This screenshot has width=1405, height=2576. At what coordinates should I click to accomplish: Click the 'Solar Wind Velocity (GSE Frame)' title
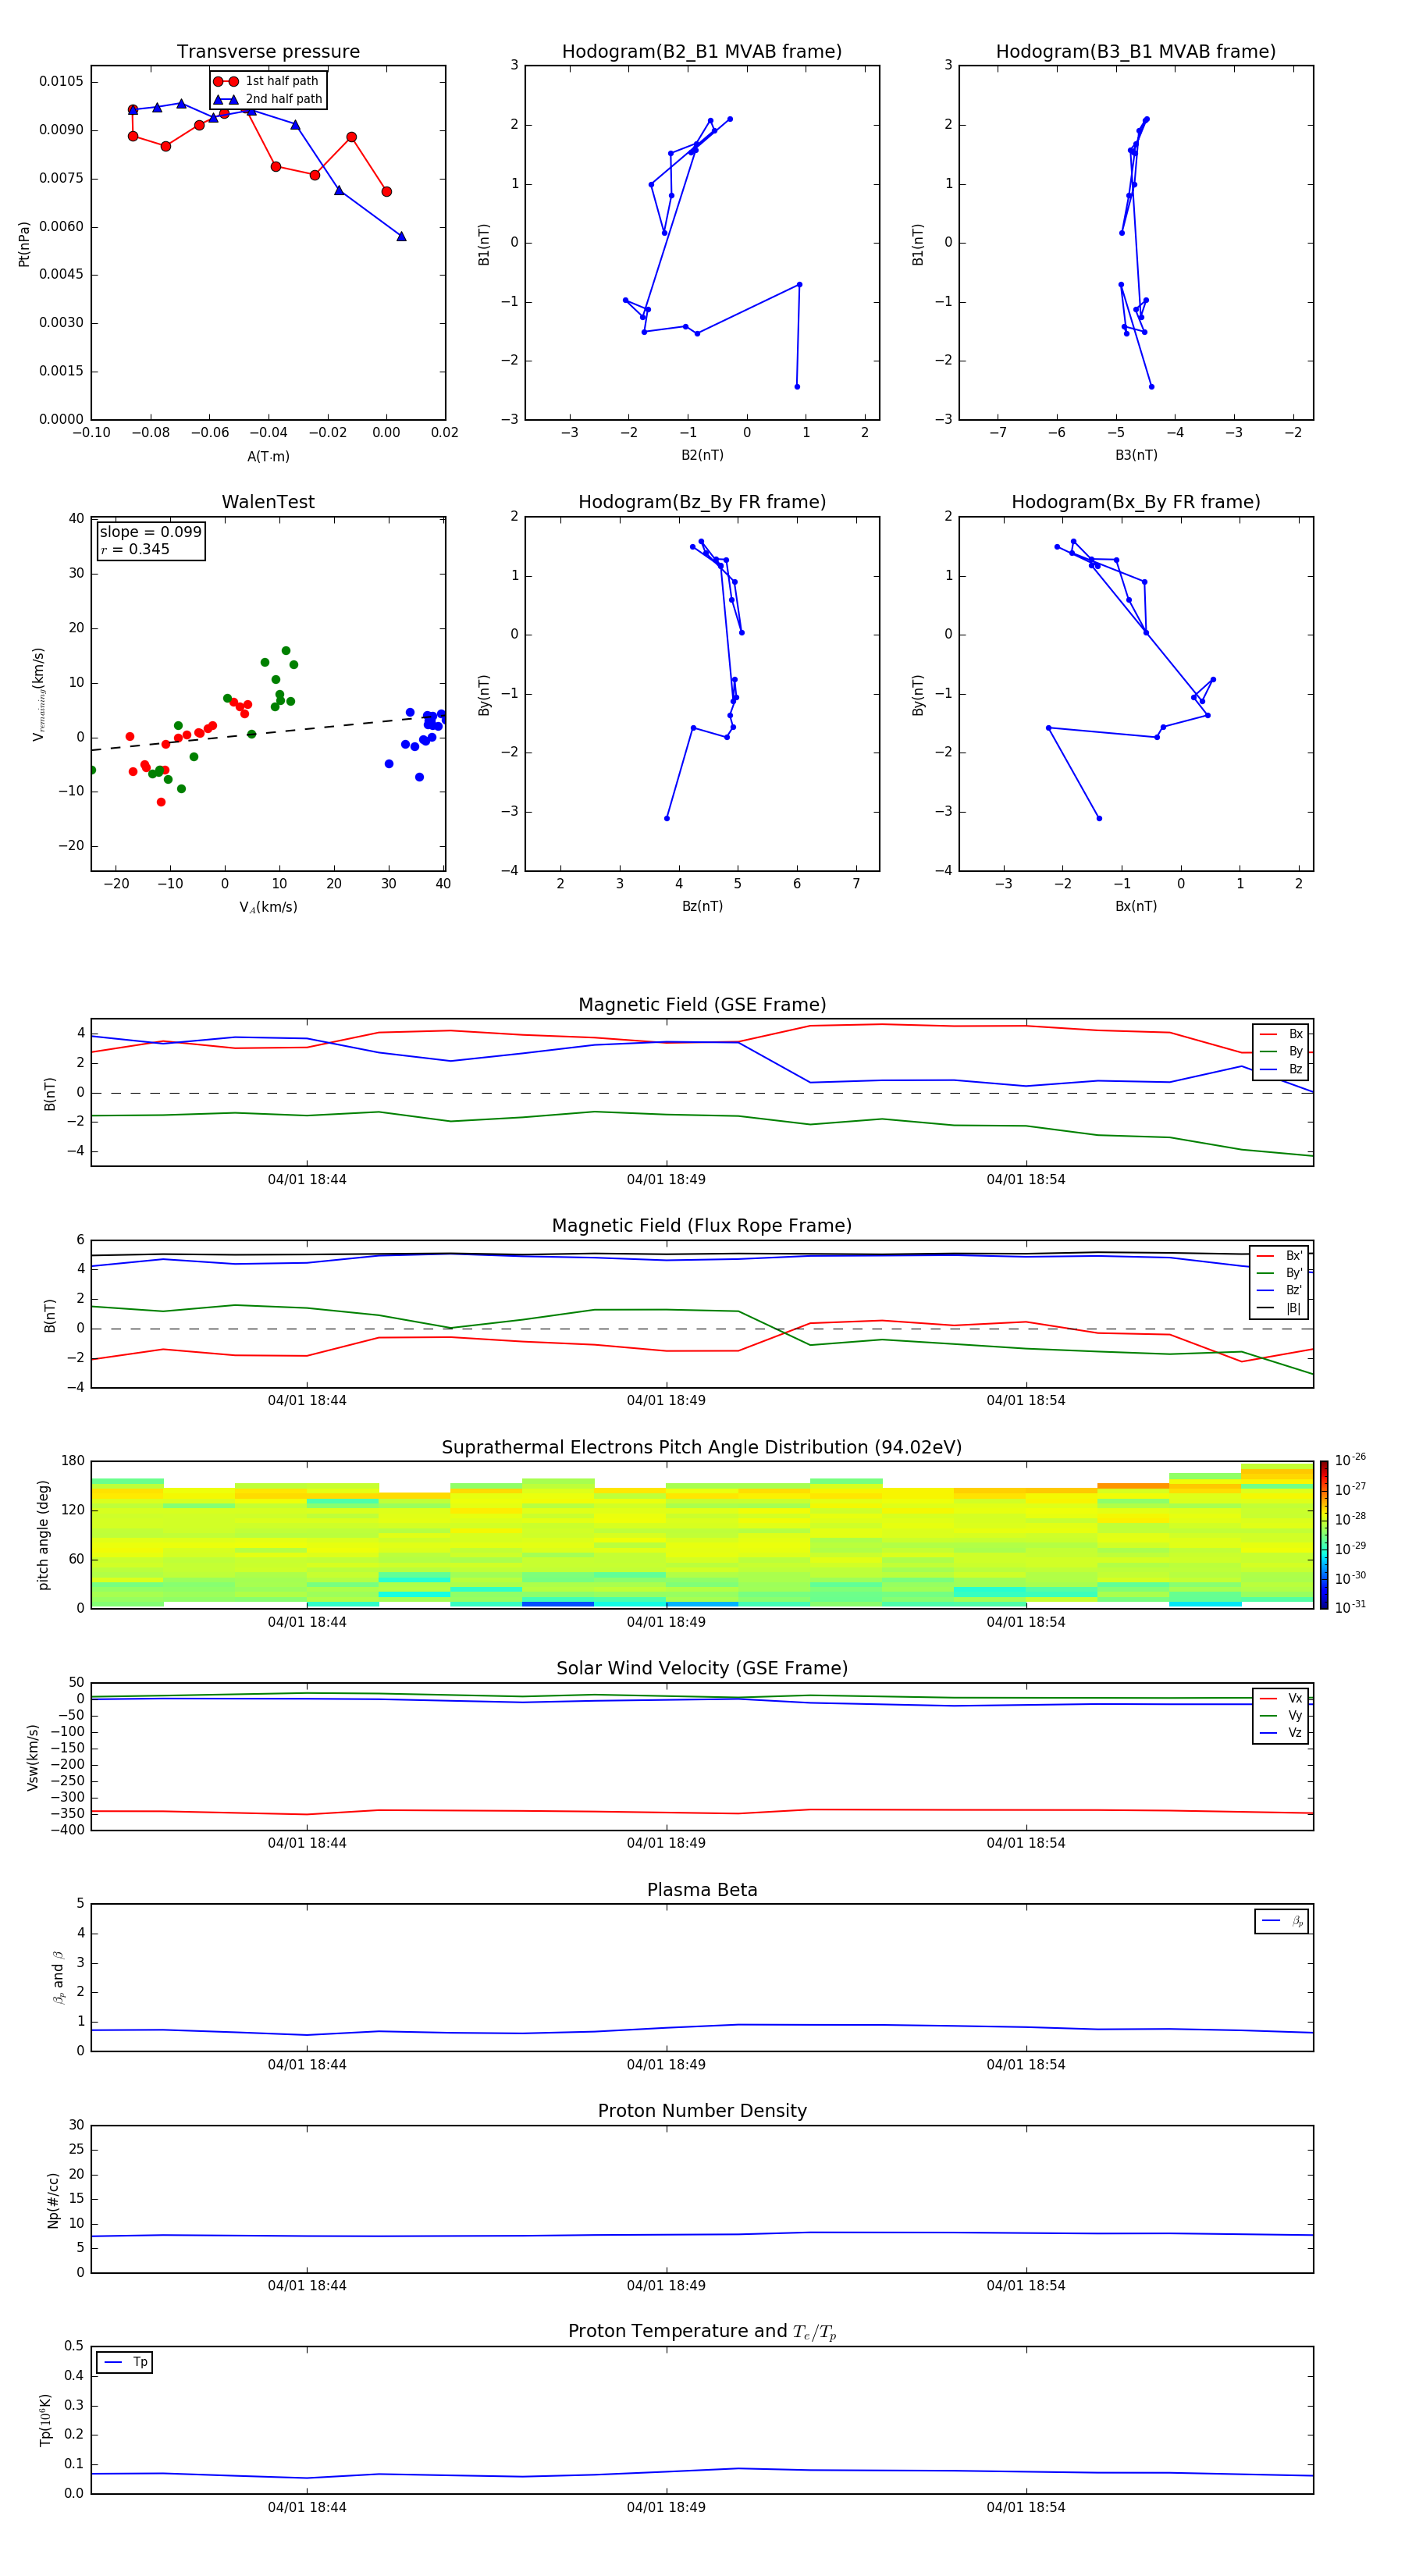702,1668
